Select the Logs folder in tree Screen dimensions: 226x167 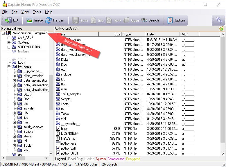(21, 62)
